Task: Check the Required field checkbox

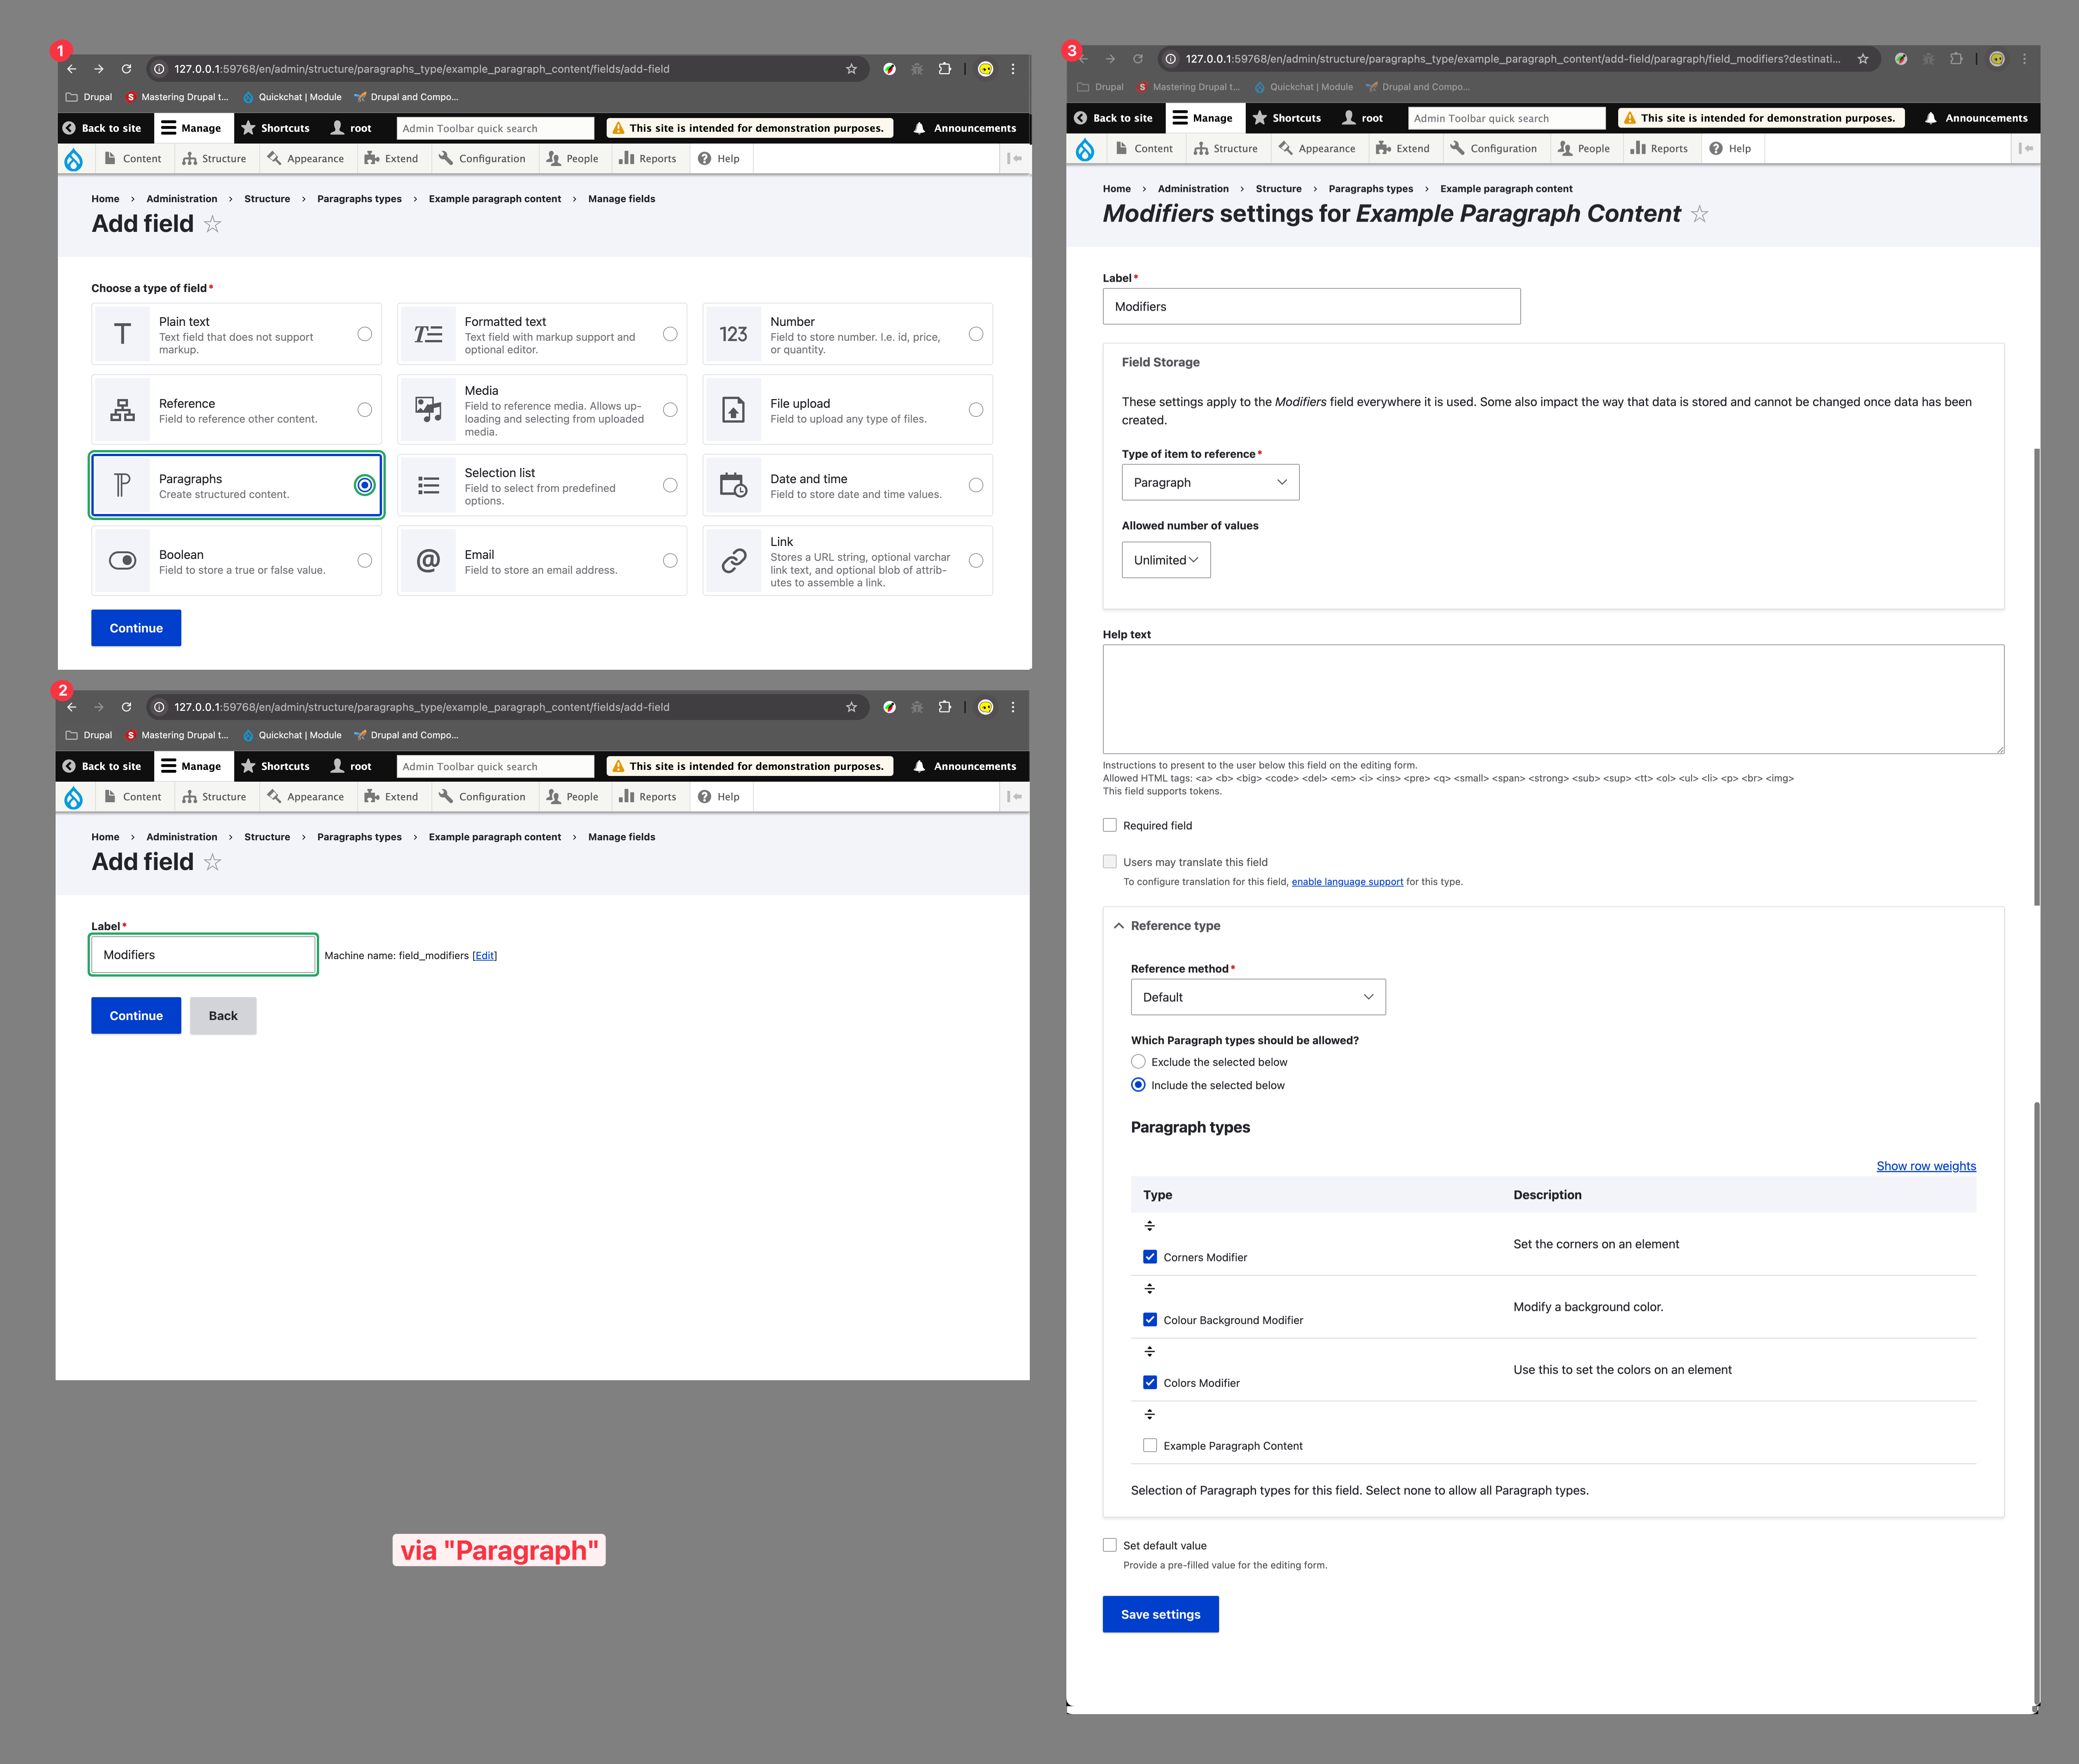Action: (x=1110, y=825)
